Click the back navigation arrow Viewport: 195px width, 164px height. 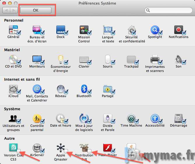6,10
